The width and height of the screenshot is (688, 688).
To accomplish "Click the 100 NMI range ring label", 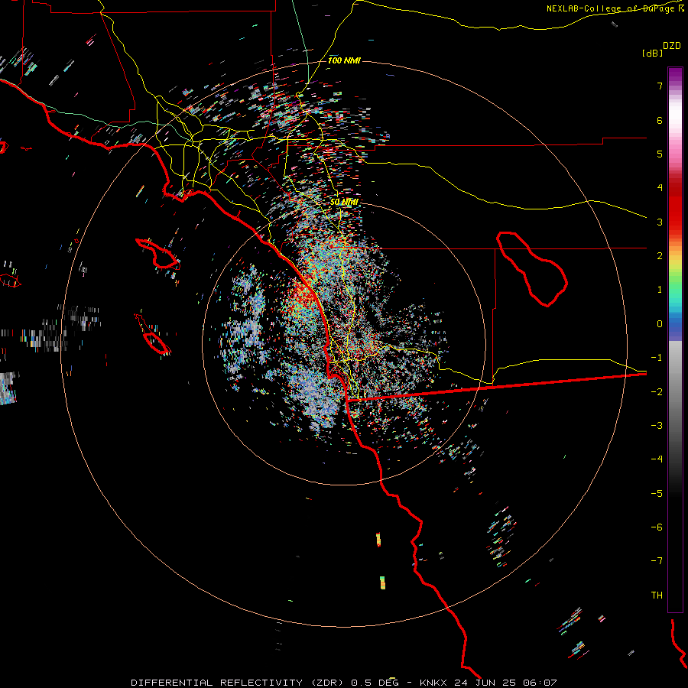I will click(x=344, y=60).
